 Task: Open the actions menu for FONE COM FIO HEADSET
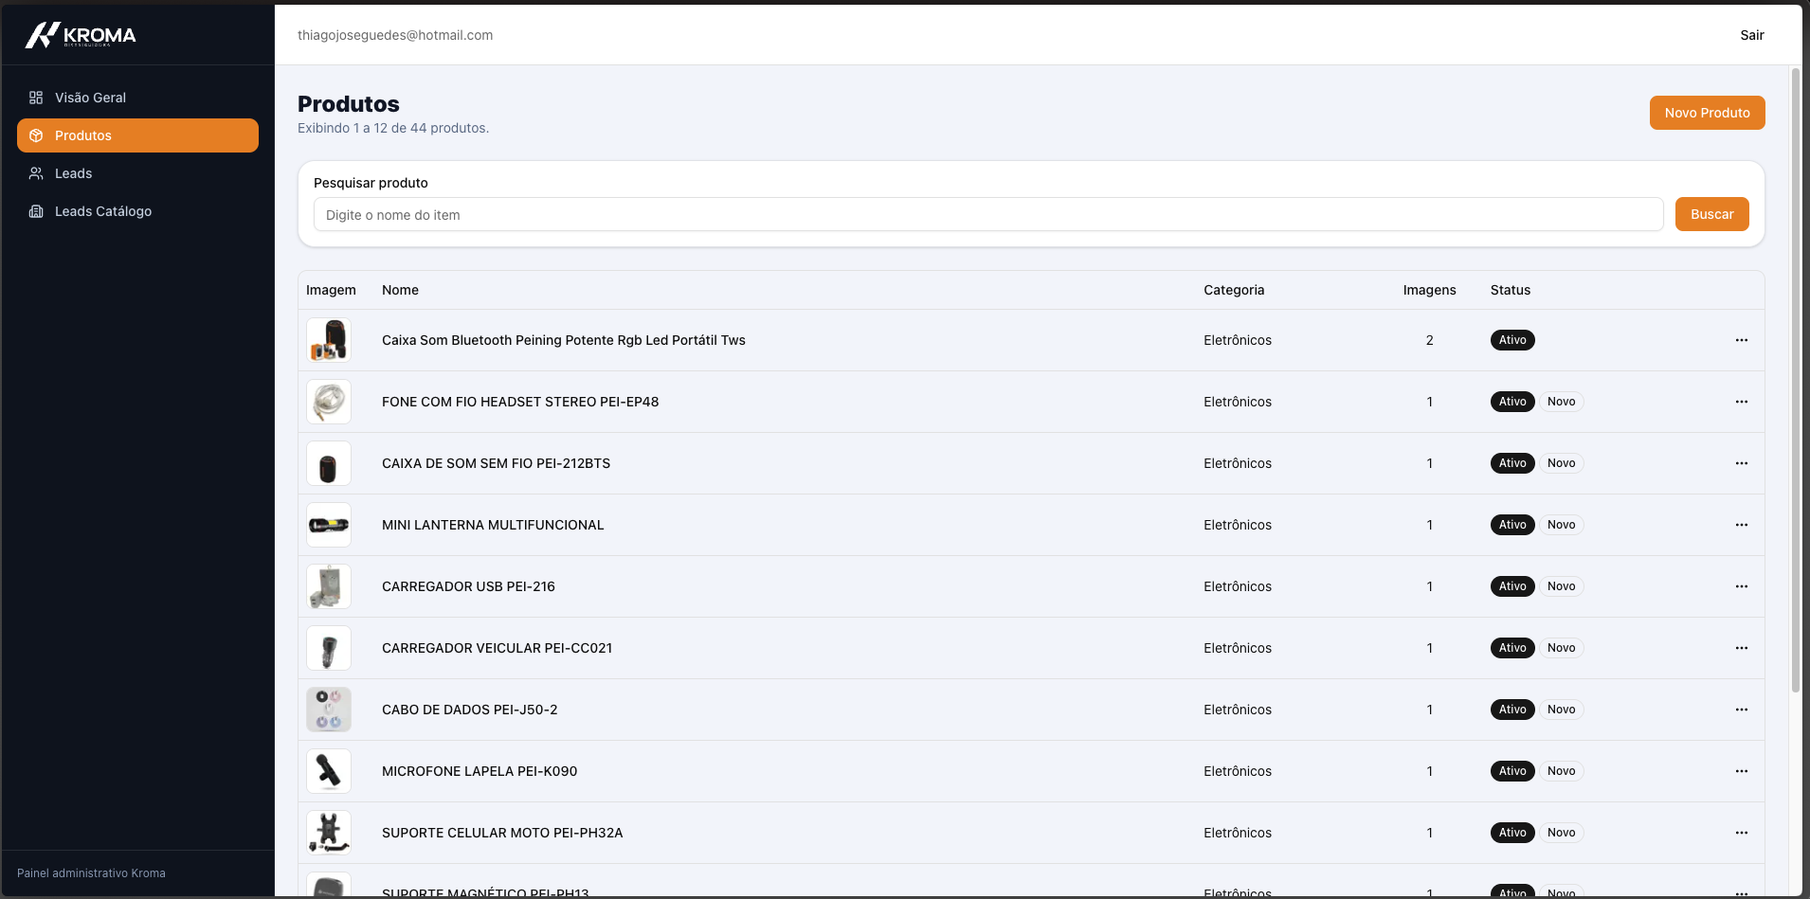coord(1741,402)
